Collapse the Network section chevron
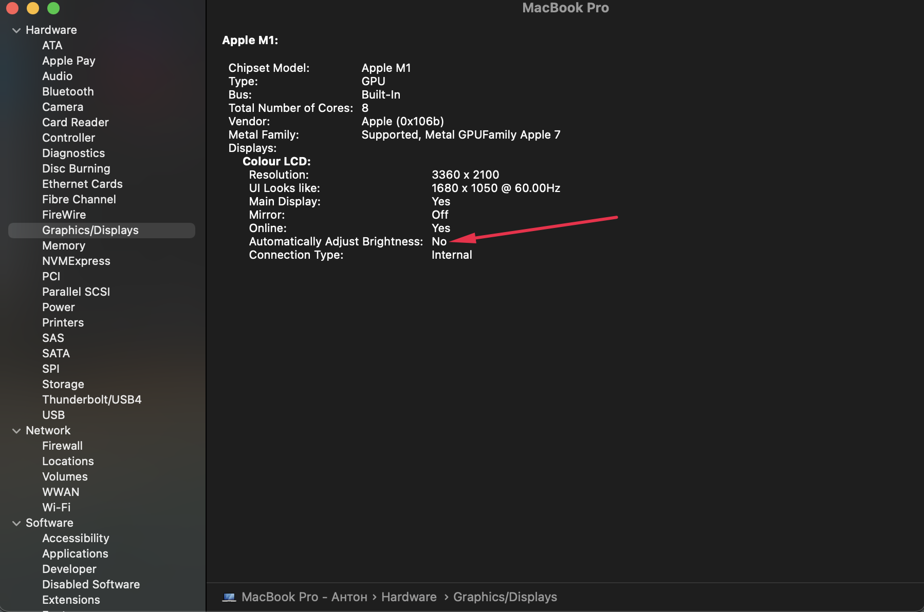The height and width of the screenshot is (612, 924). point(16,431)
